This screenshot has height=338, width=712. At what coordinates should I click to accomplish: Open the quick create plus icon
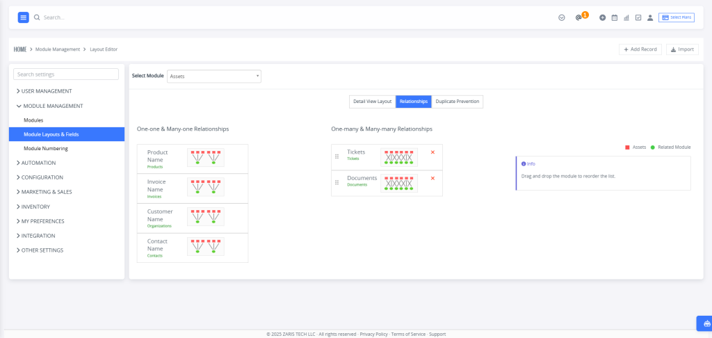pyautogui.click(x=603, y=17)
